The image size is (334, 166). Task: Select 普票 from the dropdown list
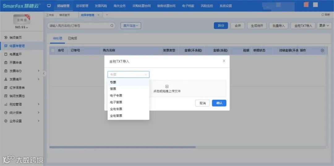point(128,89)
